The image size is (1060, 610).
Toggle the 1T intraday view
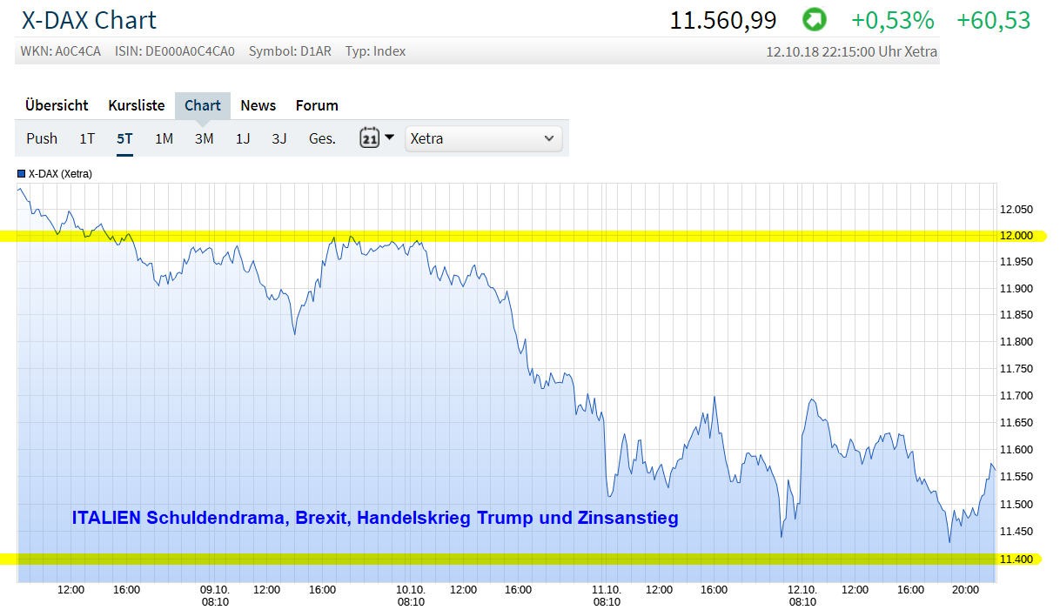pos(86,137)
